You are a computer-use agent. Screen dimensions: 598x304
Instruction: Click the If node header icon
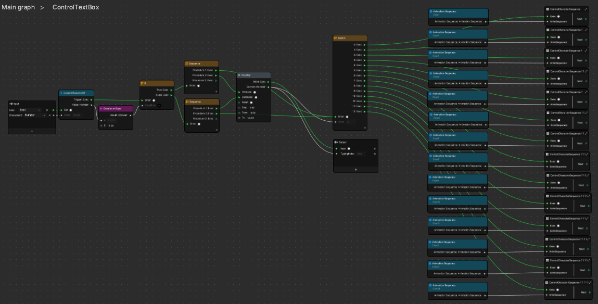[x=143, y=83]
